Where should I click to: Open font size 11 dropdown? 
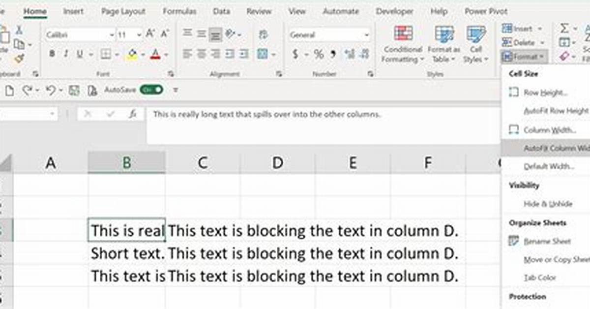139,35
